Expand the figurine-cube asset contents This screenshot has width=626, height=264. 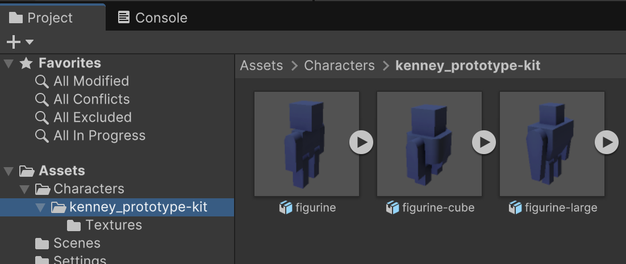(x=484, y=142)
